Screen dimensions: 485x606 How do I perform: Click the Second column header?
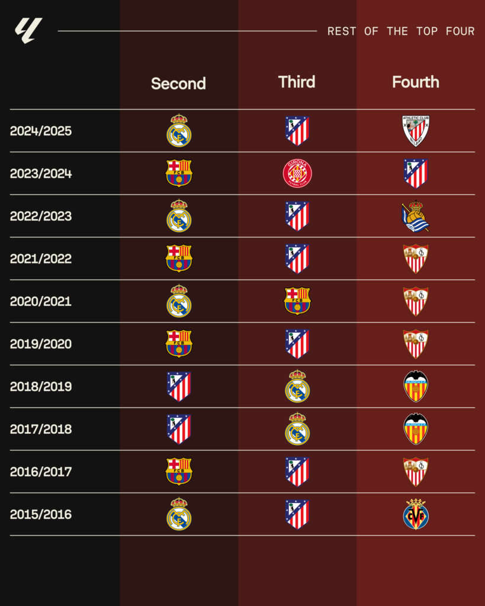click(178, 83)
